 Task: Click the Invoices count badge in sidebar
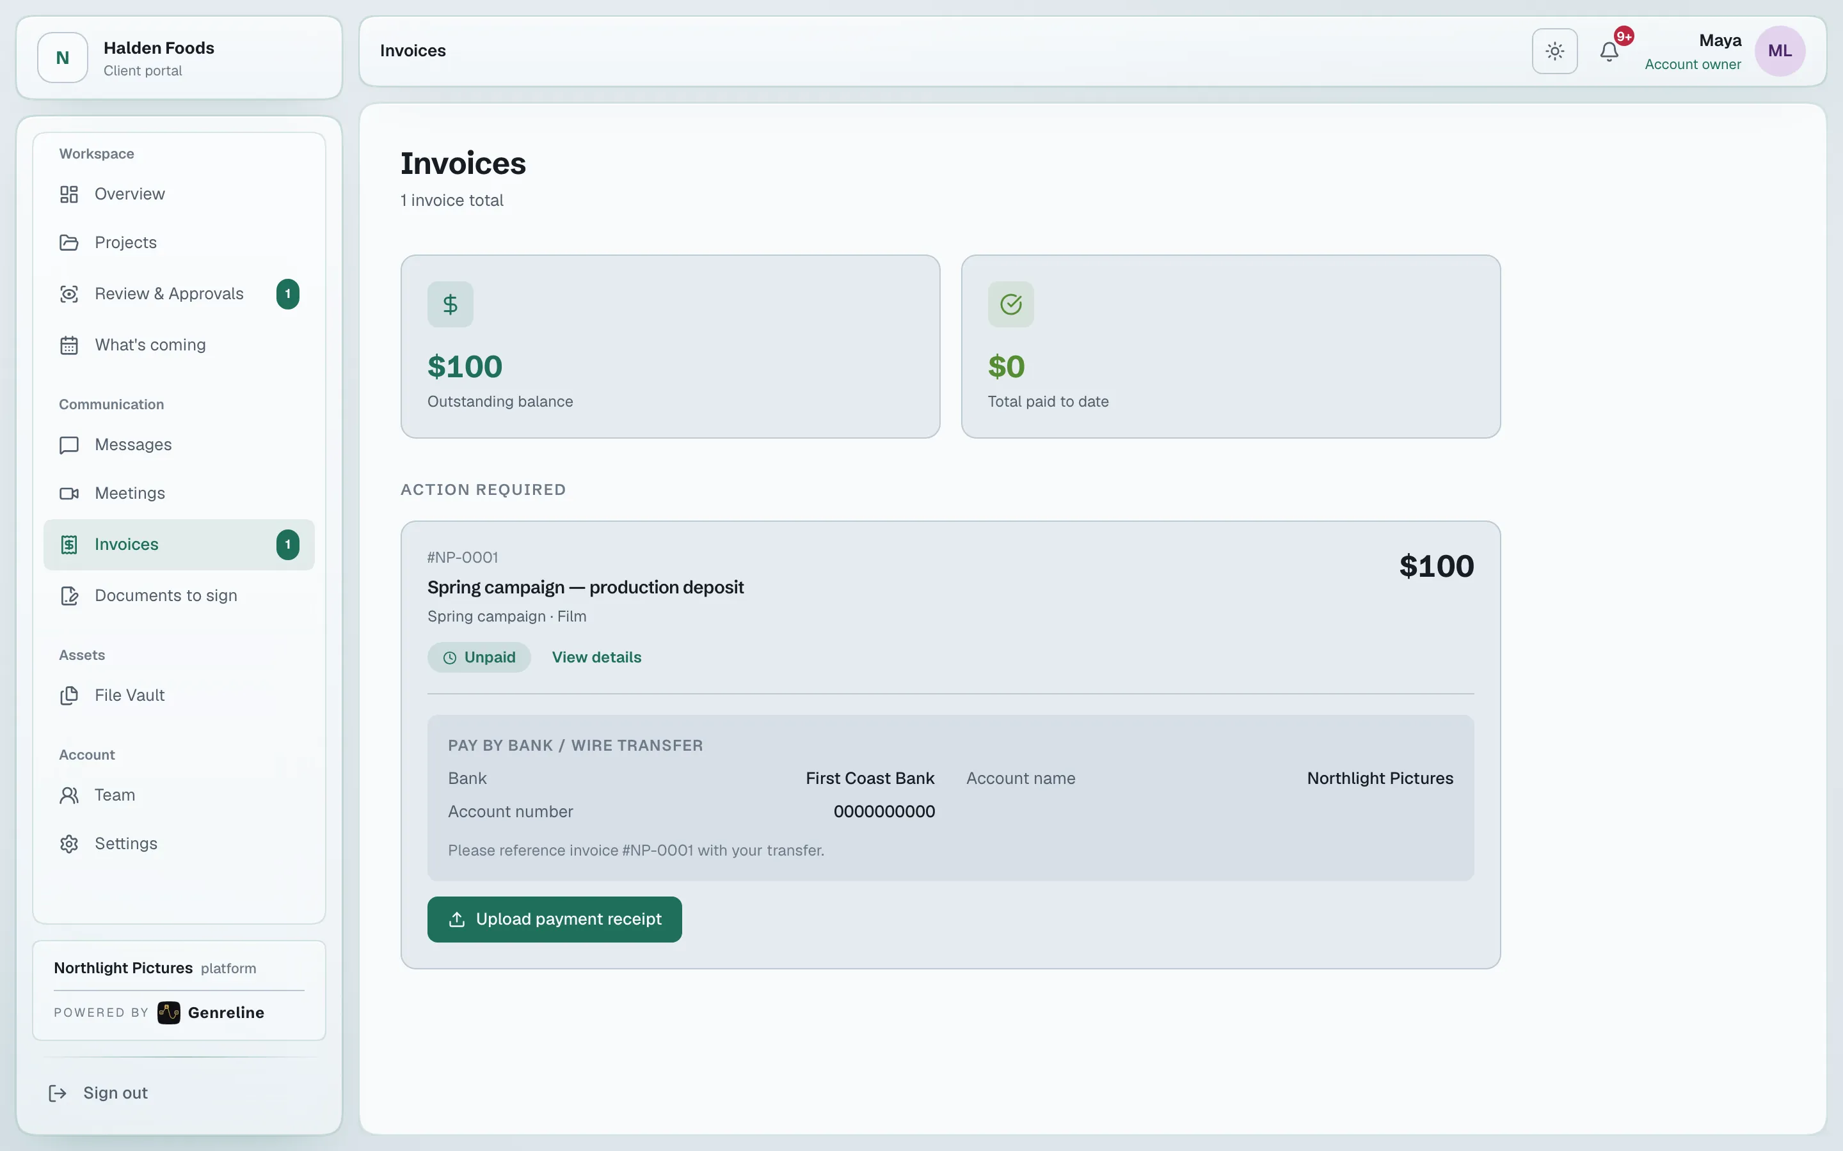(288, 544)
